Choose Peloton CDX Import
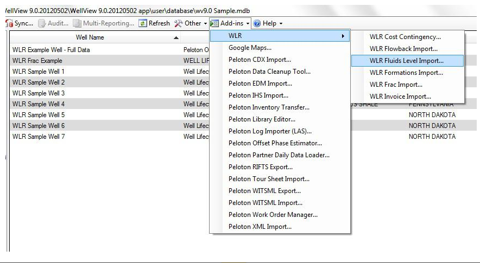 (280, 60)
